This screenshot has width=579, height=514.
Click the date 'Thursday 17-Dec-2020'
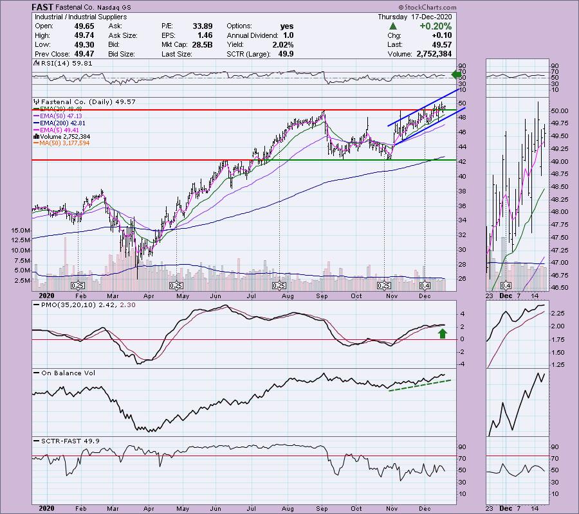[x=415, y=17]
